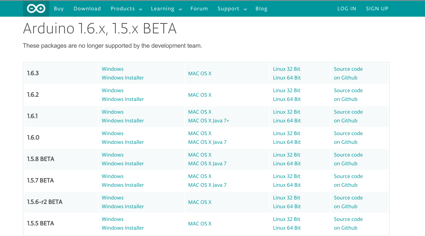This screenshot has height=236, width=425.
Task: Open the Support dropdown menu
Action: pos(232,9)
